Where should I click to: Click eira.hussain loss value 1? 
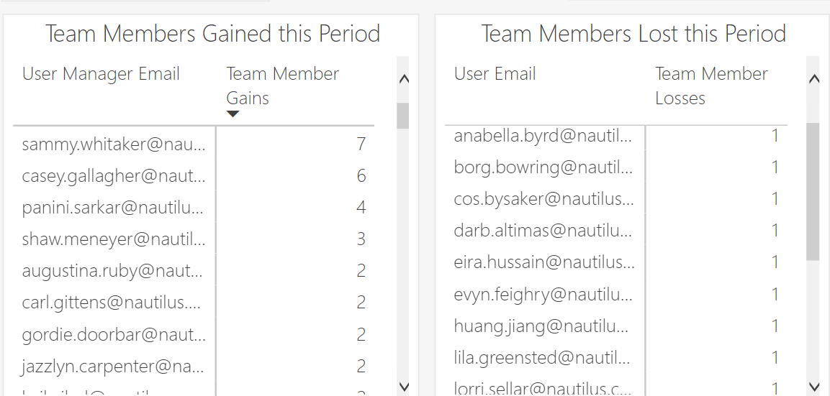coord(775,262)
